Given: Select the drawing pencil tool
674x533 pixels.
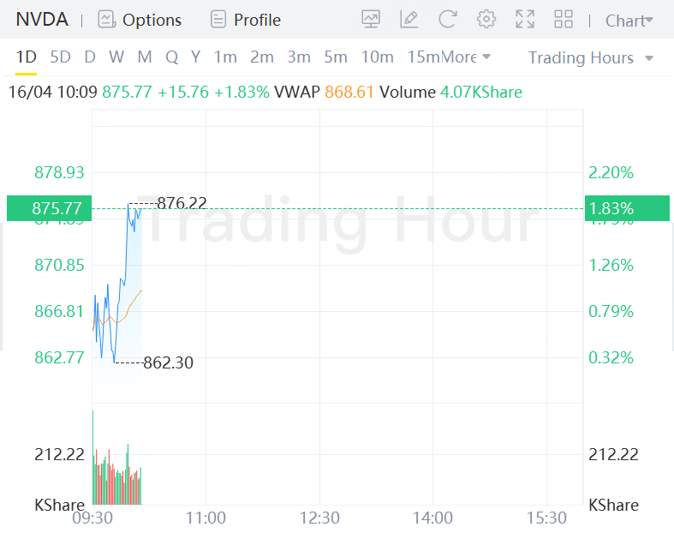Looking at the screenshot, I should coord(409,20).
